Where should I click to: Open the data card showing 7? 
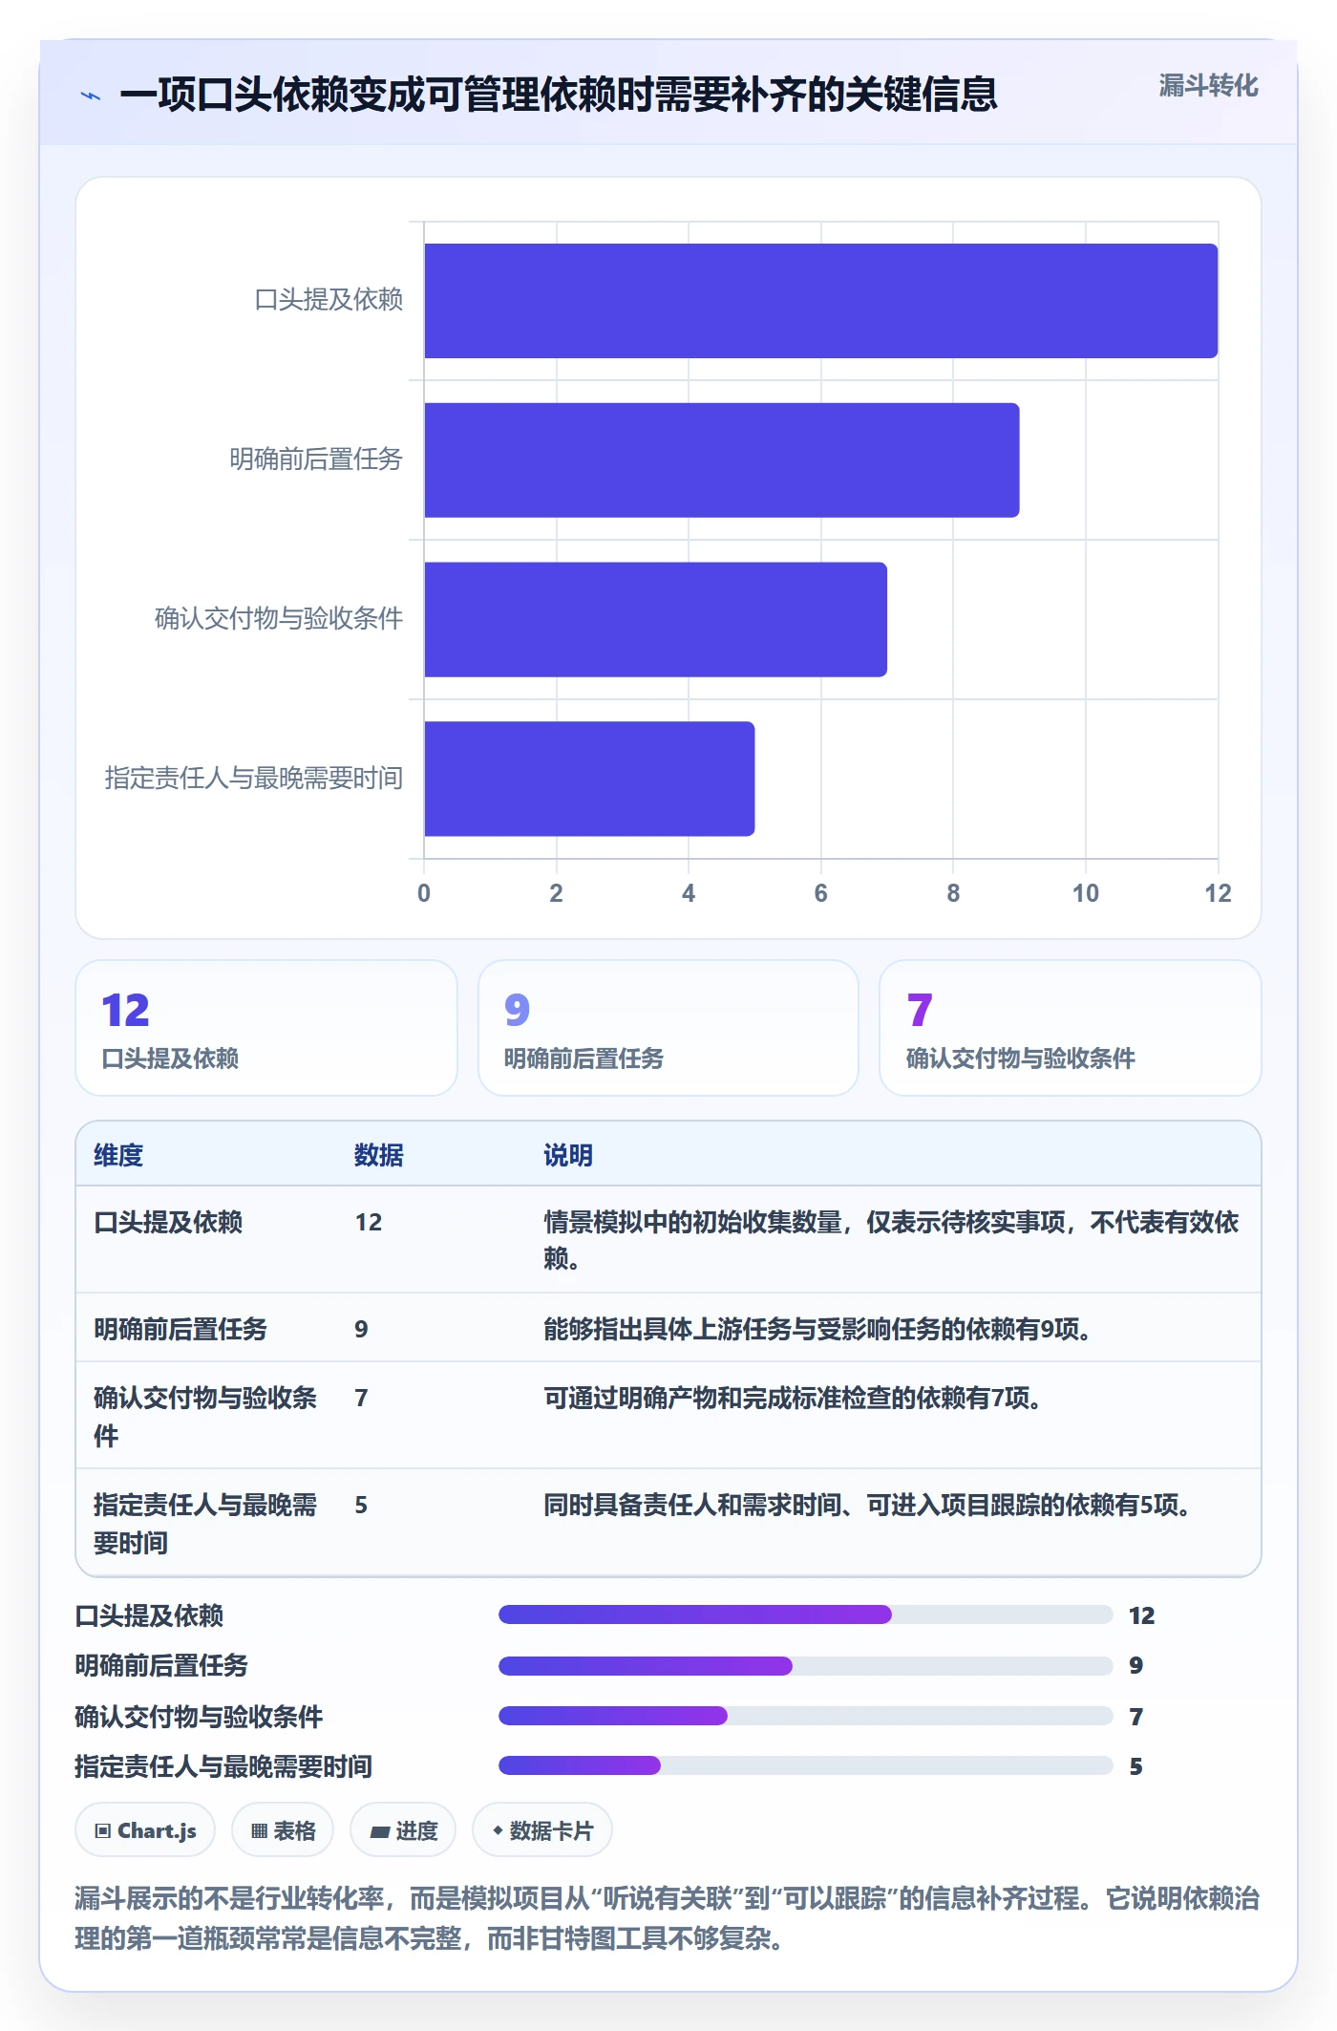point(1071,1028)
